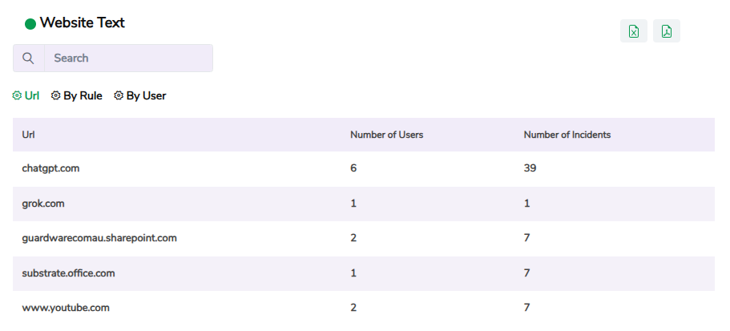Select the grok.com url entry
Viewport: 730px width, 331px height.
coord(43,204)
